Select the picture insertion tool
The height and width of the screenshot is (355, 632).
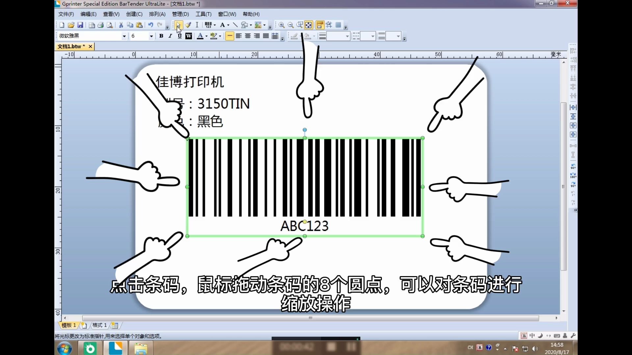(x=258, y=25)
